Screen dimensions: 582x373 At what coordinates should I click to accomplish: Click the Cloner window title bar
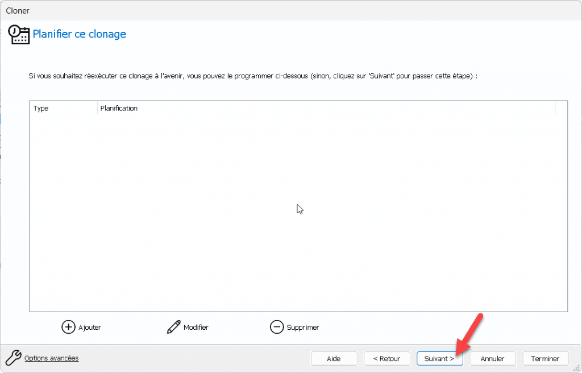click(284, 10)
